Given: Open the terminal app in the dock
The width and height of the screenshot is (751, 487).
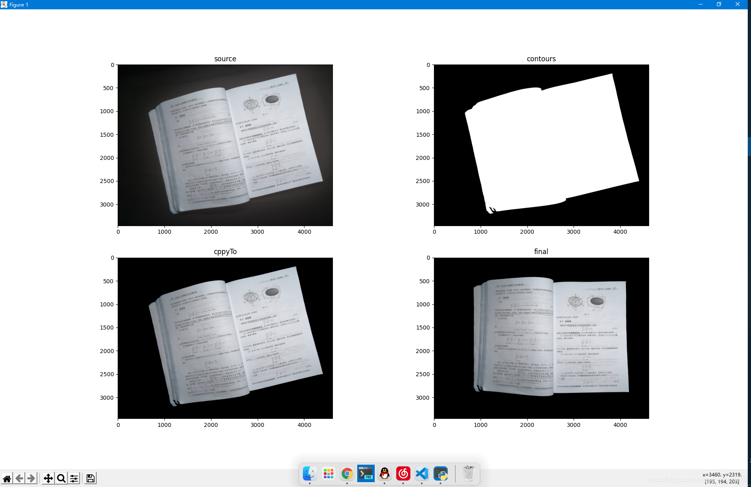Looking at the screenshot, I should 366,473.
